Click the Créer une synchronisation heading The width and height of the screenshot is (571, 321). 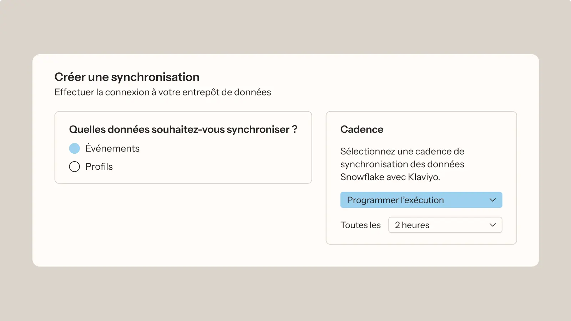click(127, 77)
